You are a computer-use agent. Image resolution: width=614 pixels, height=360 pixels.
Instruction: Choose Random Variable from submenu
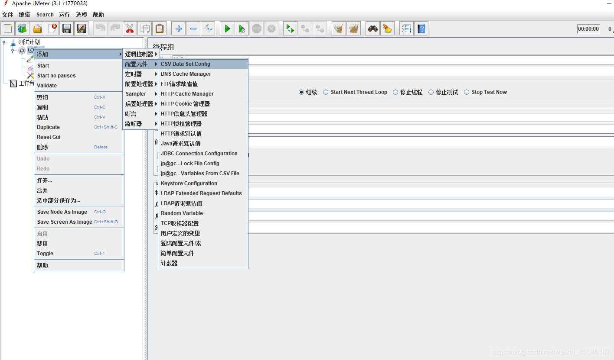(x=203, y=213)
